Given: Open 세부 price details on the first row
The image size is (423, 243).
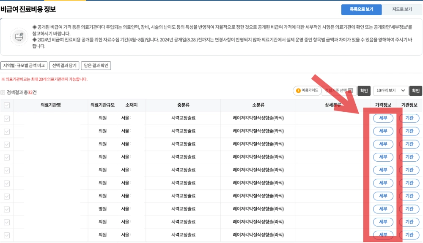Looking at the screenshot, I should pos(383,118).
